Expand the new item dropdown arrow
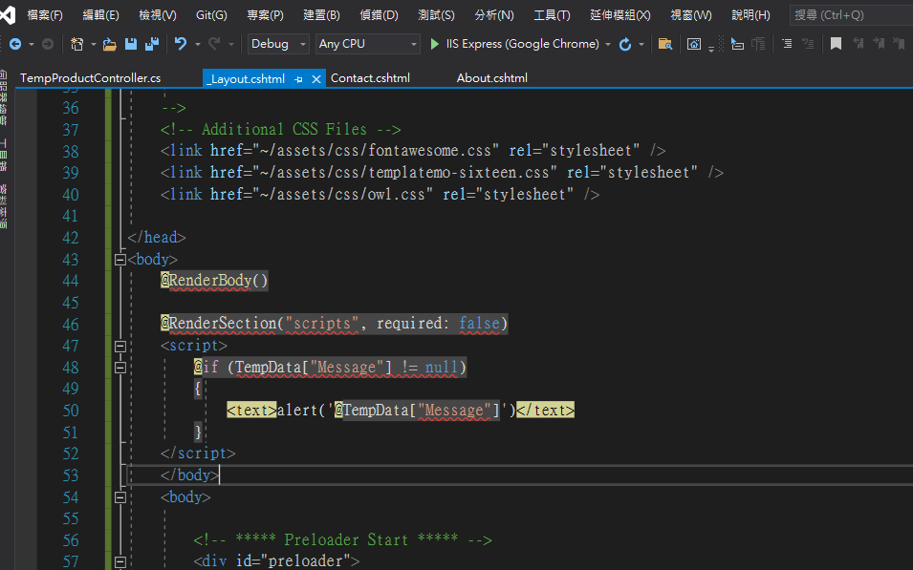The width and height of the screenshot is (913, 570). tap(93, 44)
